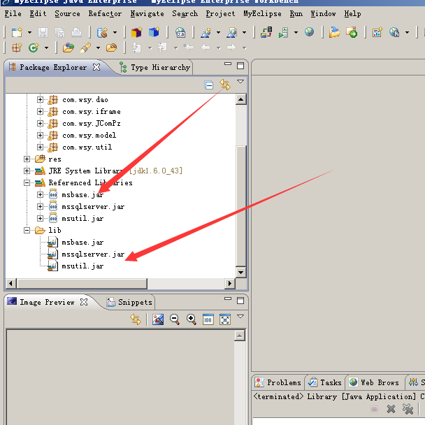425x425 pixels.
Task: Click the 2.0 web services icon
Action: click(180, 33)
